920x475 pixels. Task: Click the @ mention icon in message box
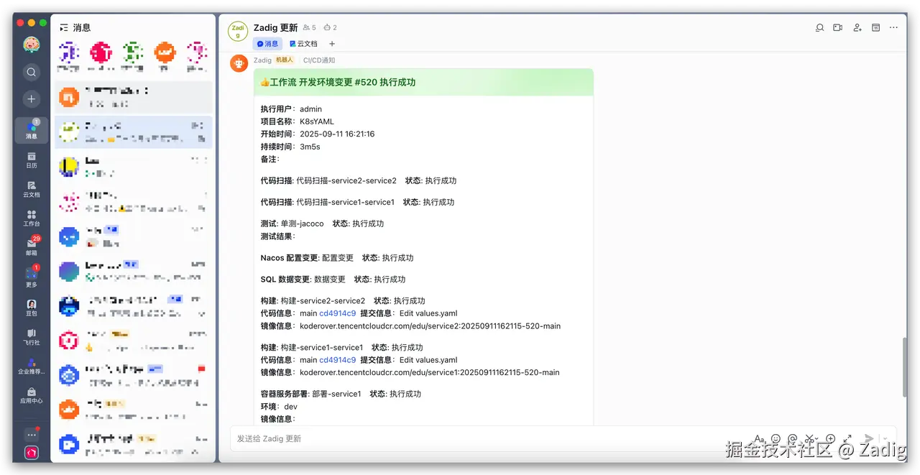[x=793, y=438]
